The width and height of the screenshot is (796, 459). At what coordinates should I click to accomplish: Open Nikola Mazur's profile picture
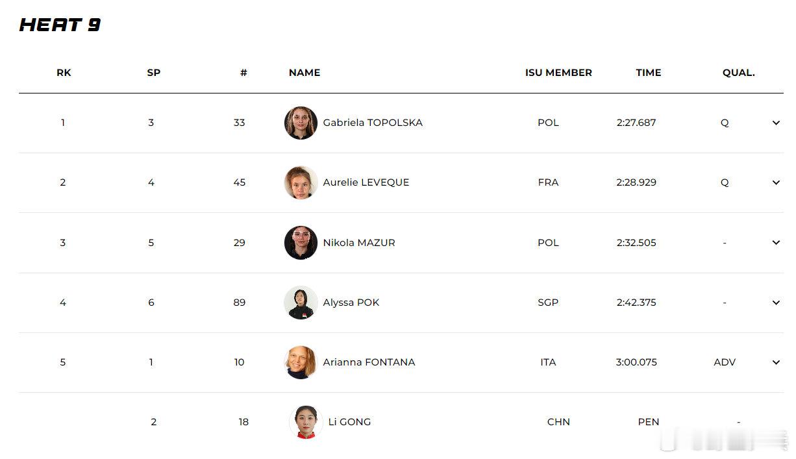point(301,243)
